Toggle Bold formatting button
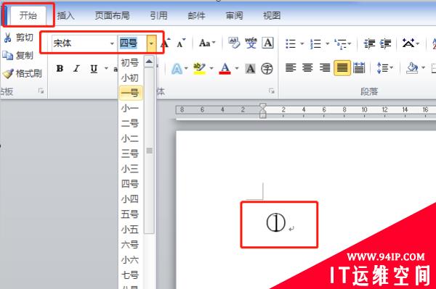The image size is (436, 289). click(x=60, y=68)
